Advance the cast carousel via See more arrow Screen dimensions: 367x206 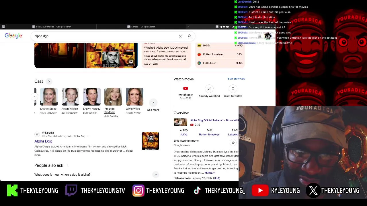coord(153,102)
